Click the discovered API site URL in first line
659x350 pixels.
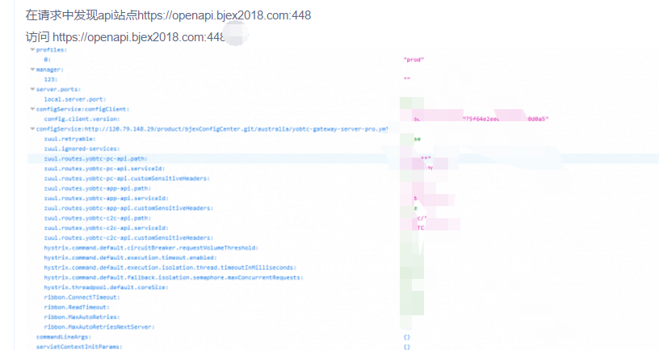[x=225, y=15]
